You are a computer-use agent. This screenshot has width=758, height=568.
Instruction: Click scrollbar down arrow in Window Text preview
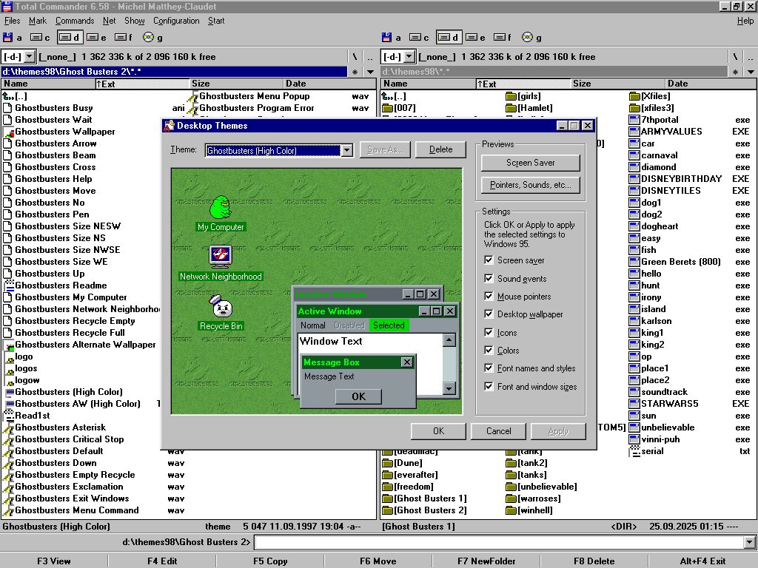tap(449, 388)
